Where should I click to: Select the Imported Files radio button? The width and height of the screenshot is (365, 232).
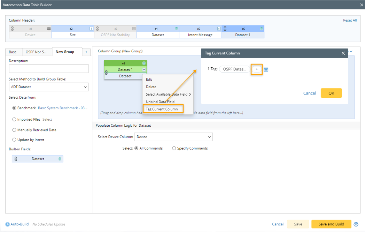coord(14,119)
